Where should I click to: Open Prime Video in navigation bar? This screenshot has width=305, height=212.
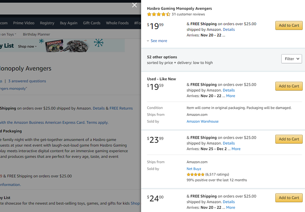click(x=23, y=23)
